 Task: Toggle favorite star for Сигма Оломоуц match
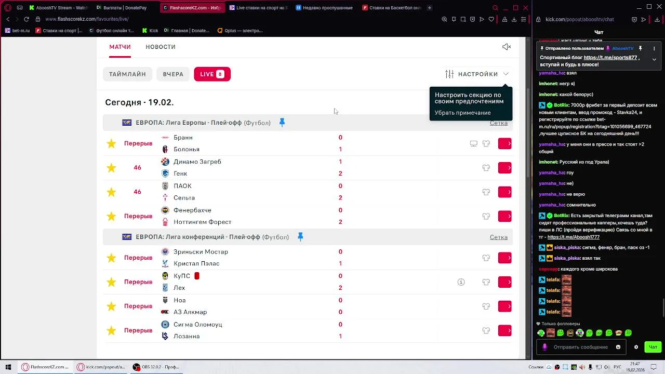tap(111, 330)
